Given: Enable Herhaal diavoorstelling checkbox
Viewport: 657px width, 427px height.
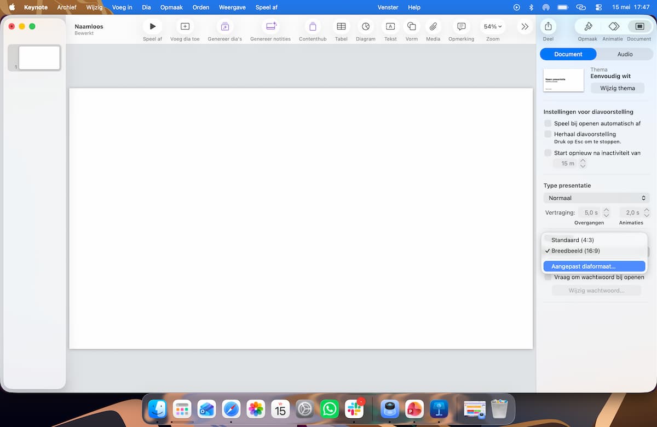Looking at the screenshot, I should [548, 134].
